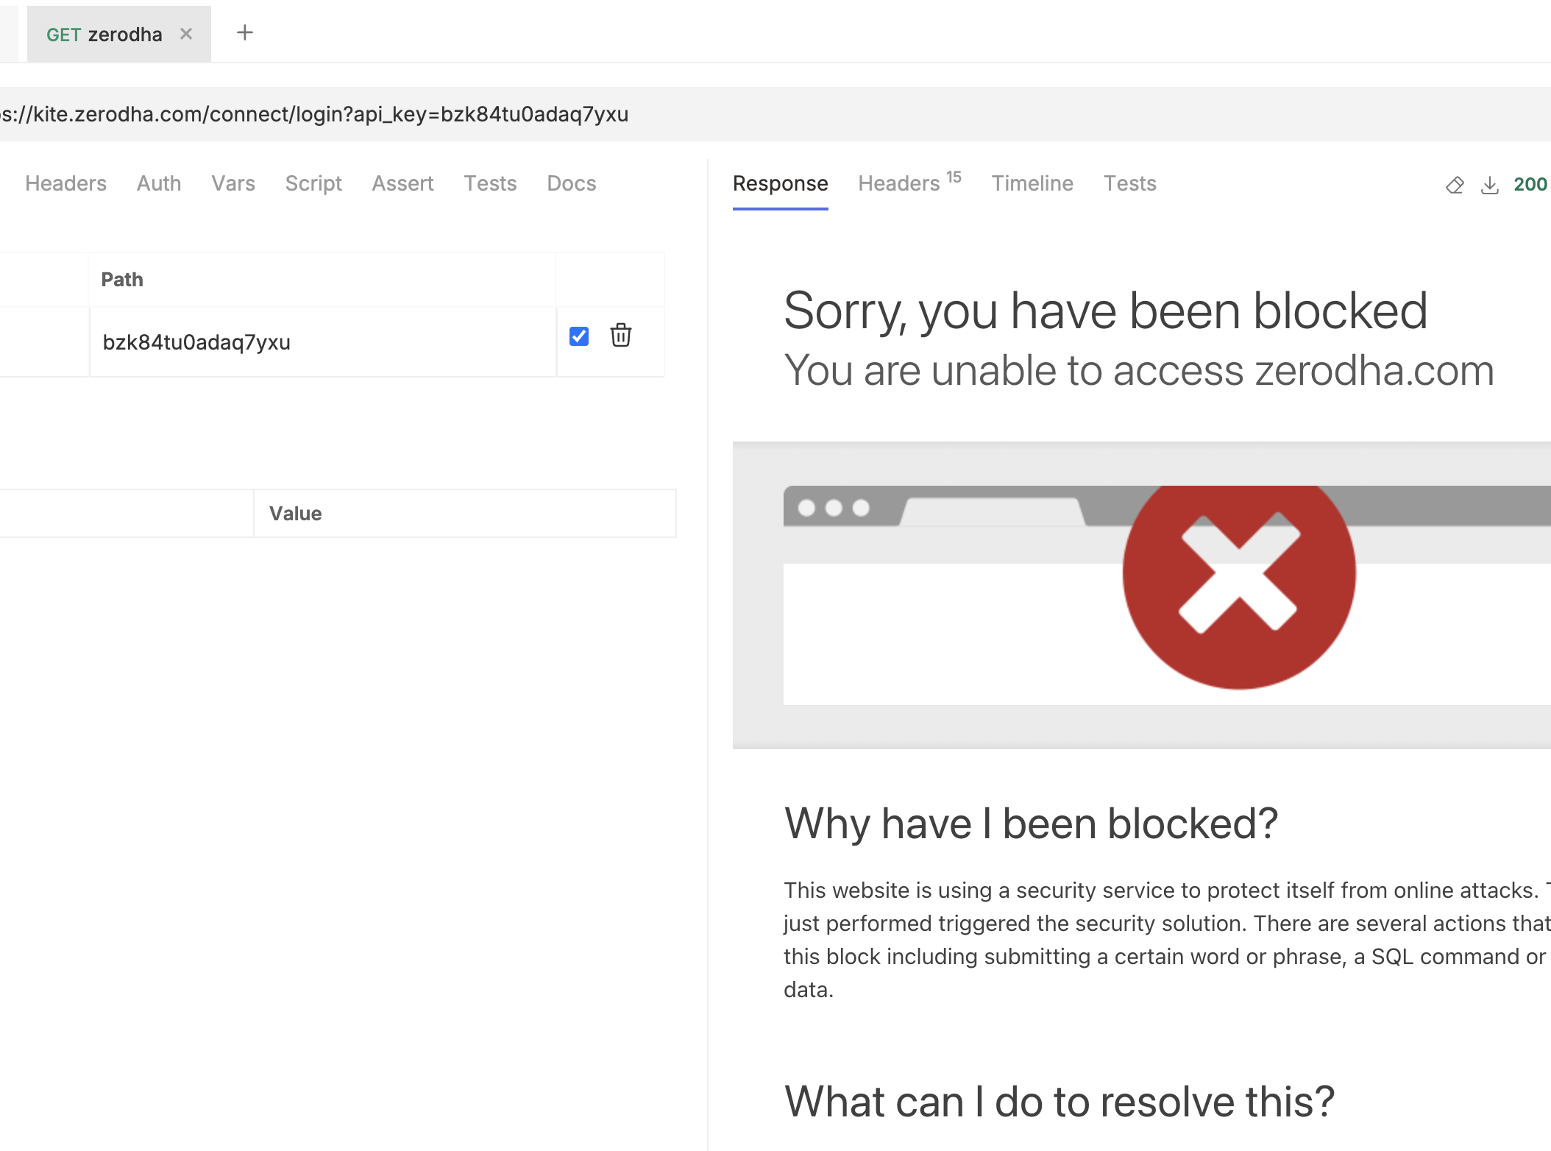The width and height of the screenshot is (1551, 1151).
Task: Open the Docs tab
Action: (x=572, y=183)
